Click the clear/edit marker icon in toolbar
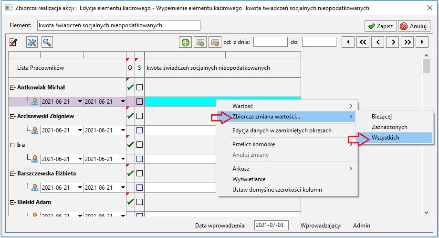 pyautogui.click(x=13, y=43)
